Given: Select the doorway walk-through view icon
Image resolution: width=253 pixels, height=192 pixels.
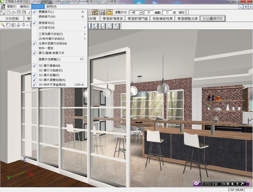Looking at the screenshot, I should point(102,13).
